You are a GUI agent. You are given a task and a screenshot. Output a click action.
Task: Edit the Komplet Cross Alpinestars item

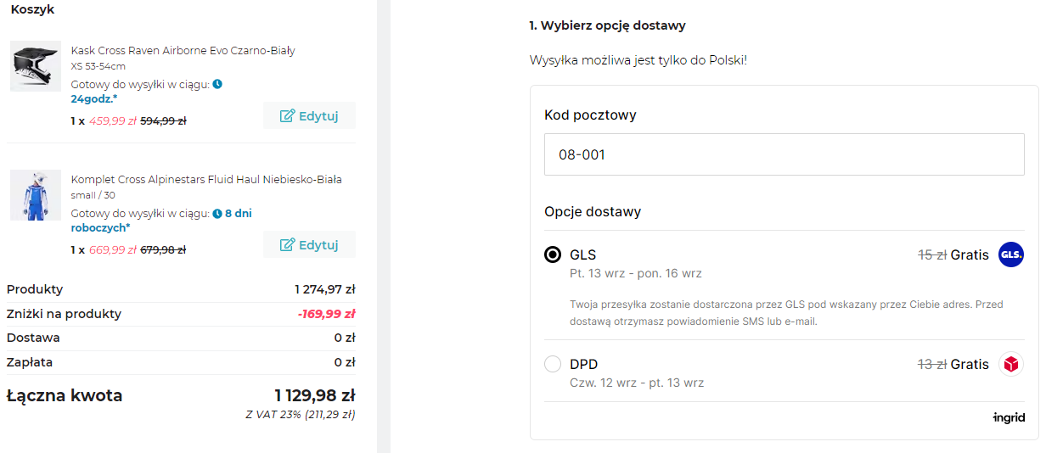309,244
